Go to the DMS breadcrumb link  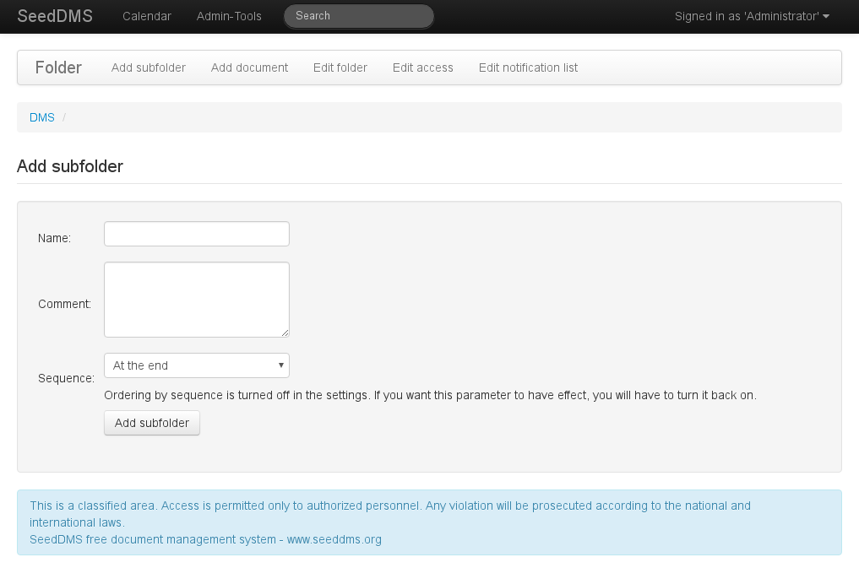pyautogui.click(x=42, y=117)
